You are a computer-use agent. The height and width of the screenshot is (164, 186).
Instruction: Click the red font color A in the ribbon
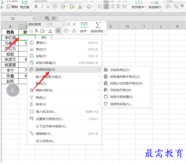(x=80, y=6)
